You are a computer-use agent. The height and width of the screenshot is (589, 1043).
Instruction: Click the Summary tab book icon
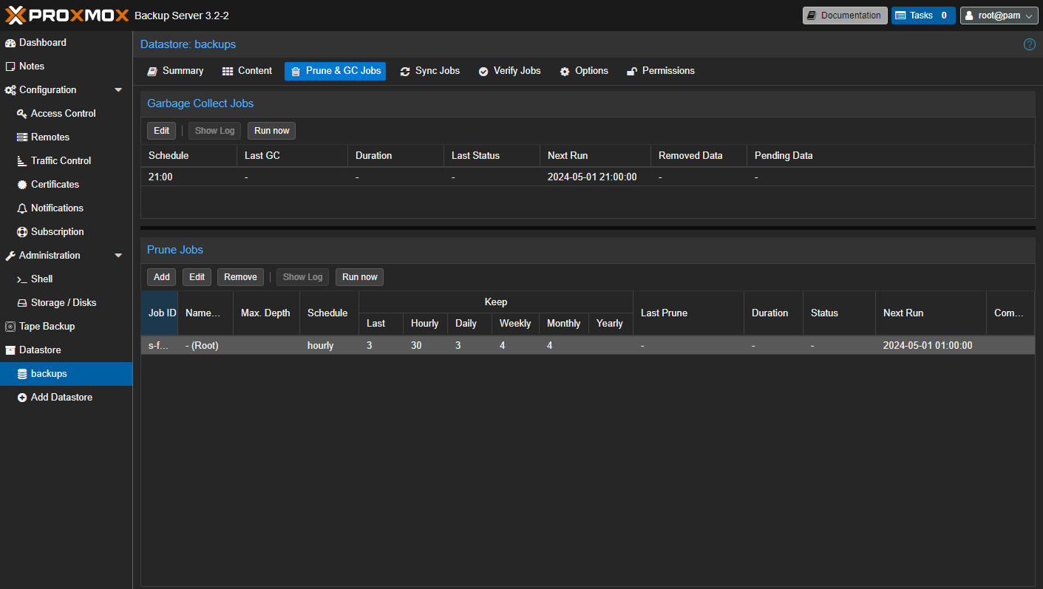(152, 72)
